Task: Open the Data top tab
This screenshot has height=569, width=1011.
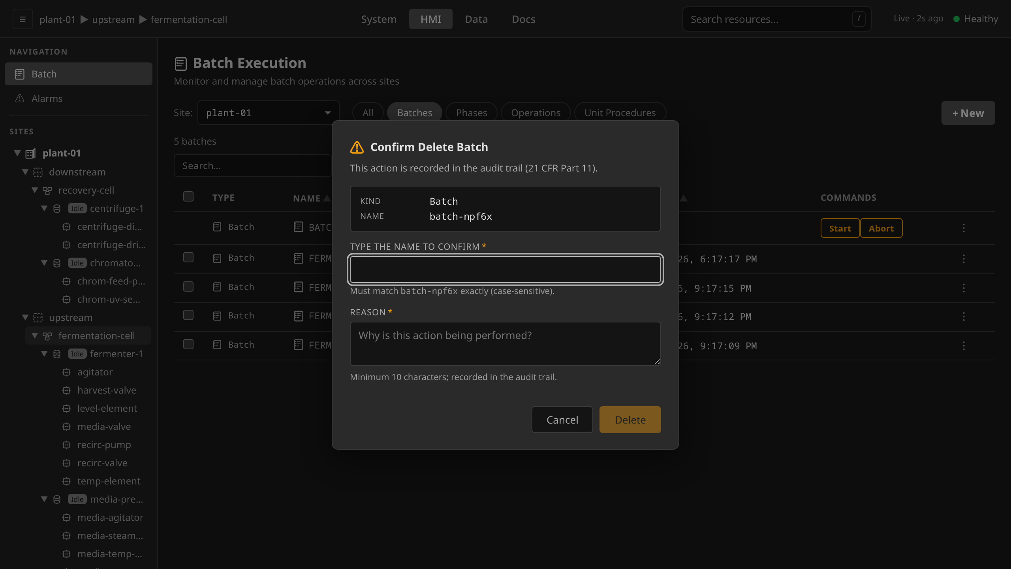Action: pyautogui.click(x=476, y=19)
